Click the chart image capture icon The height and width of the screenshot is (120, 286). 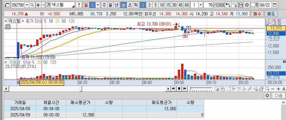click(x=262, y=89)
